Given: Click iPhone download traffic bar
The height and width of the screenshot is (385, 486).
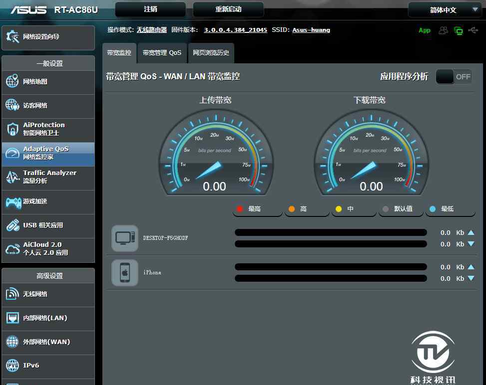Looking at the screenshot, I should click(x=331, y=278).
